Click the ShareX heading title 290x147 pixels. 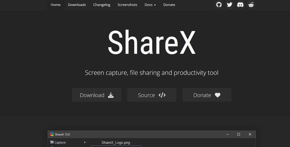pos(152,42)
